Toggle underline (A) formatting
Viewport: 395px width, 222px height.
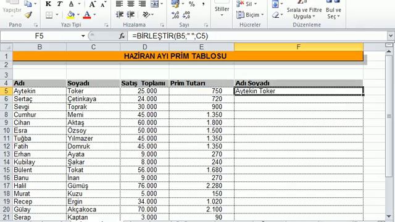(x=72, y=4)
